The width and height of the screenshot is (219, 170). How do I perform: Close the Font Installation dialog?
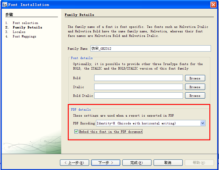pos(213,4)
